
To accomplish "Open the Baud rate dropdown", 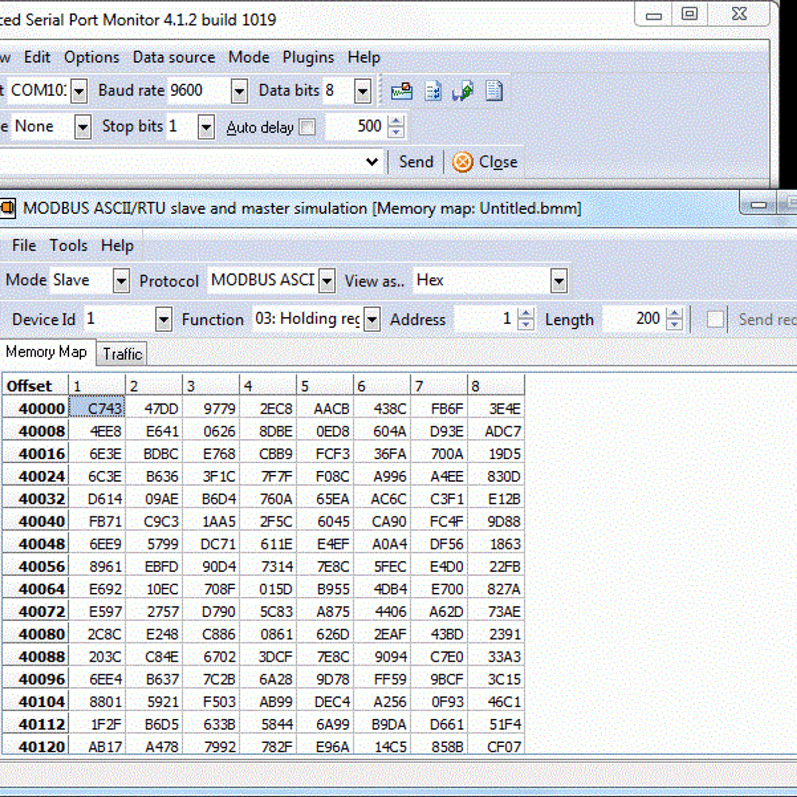I will click(x=240, y=91).
